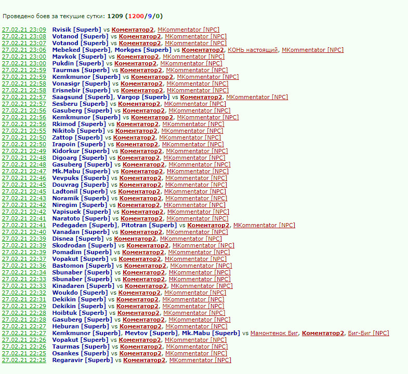Open the 27.02.21 22:39 link for Disnea fight

(x=24, y=239)
